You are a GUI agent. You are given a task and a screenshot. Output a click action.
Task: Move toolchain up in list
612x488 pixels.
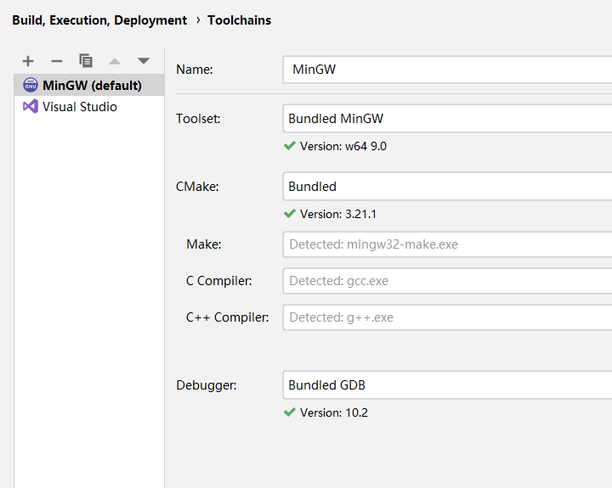115,61
